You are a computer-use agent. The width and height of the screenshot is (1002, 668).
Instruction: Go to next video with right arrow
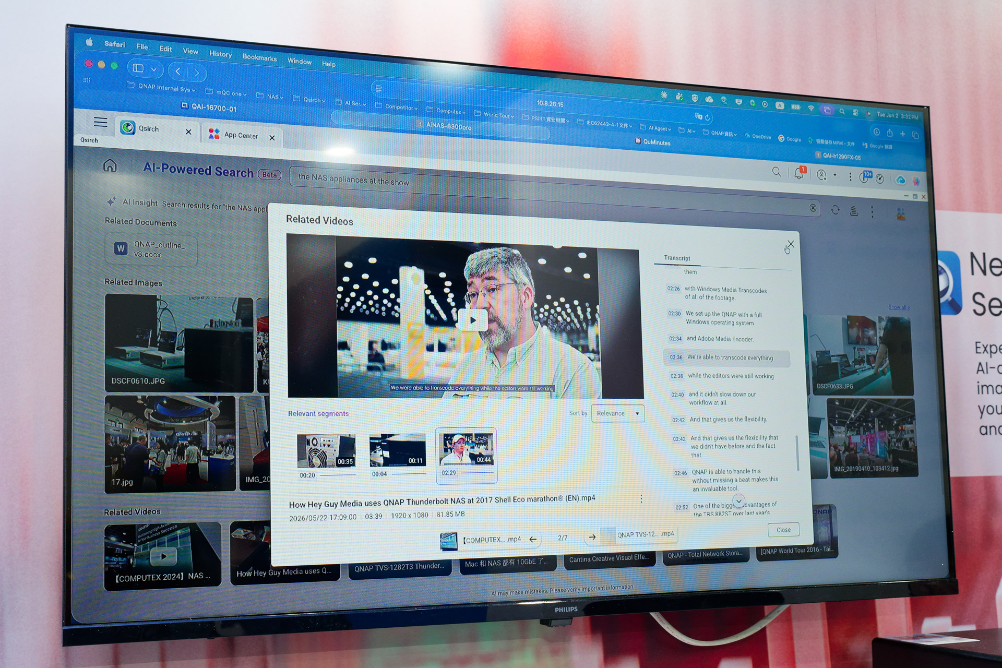pyautogui.click(x=592, y=536)
